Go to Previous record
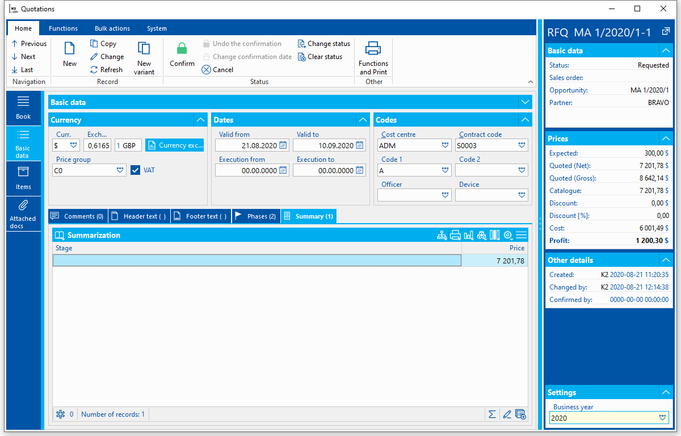 29,44
